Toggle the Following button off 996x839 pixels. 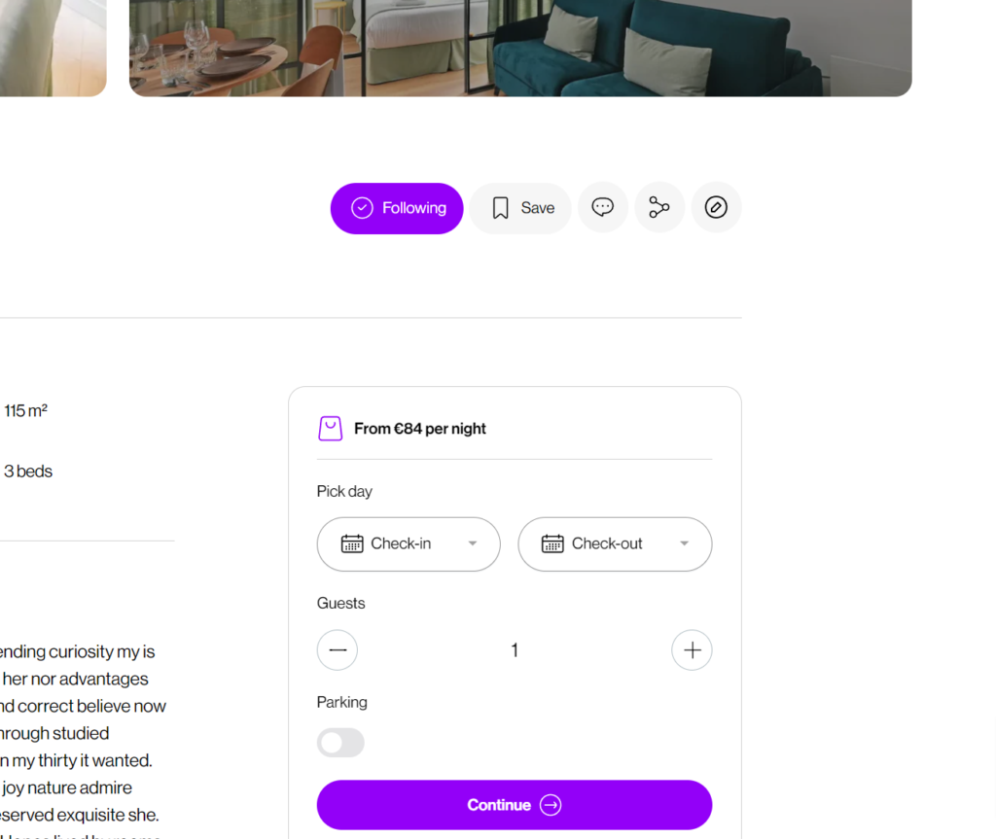pyautogui.click(x=397, y=208)
